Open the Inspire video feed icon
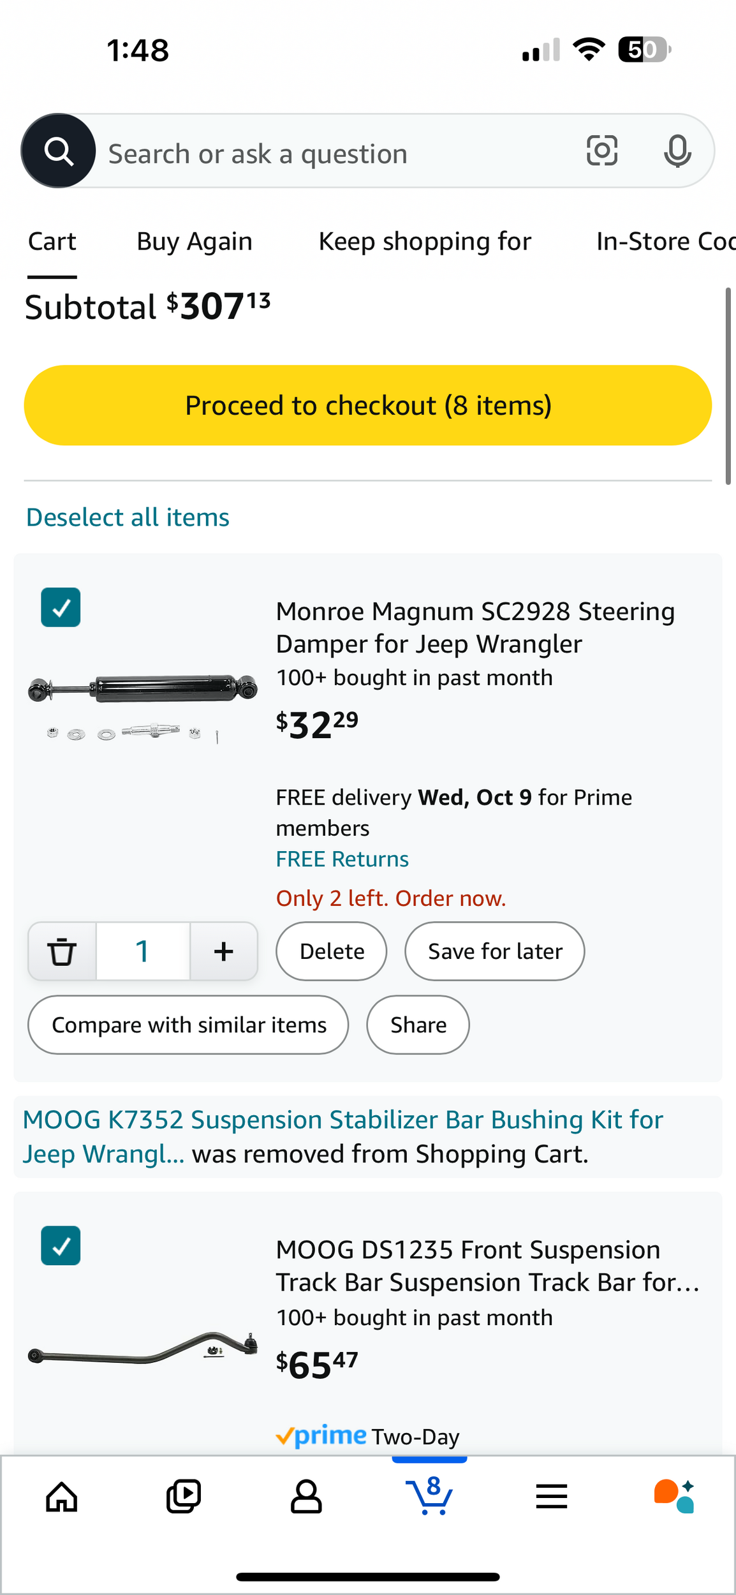This screenshot has height=1595, width=736. click(x=184, y=1496)
